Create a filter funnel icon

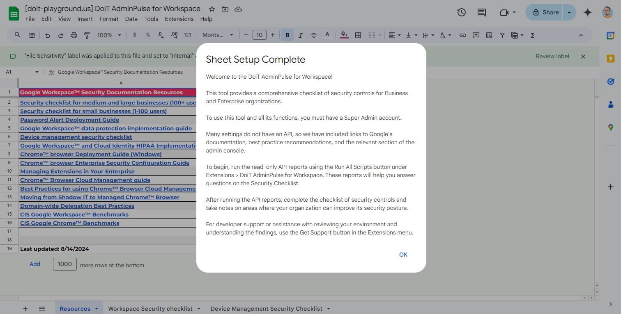[x=502, y=35]
